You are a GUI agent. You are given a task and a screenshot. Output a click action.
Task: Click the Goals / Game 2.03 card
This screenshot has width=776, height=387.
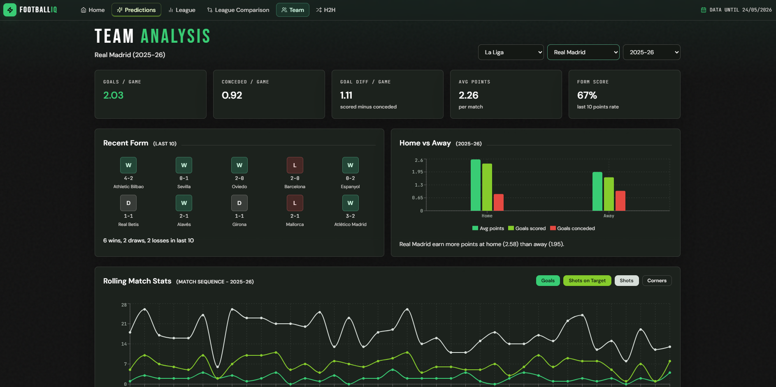pyautogui.click(x=151, y=94)
